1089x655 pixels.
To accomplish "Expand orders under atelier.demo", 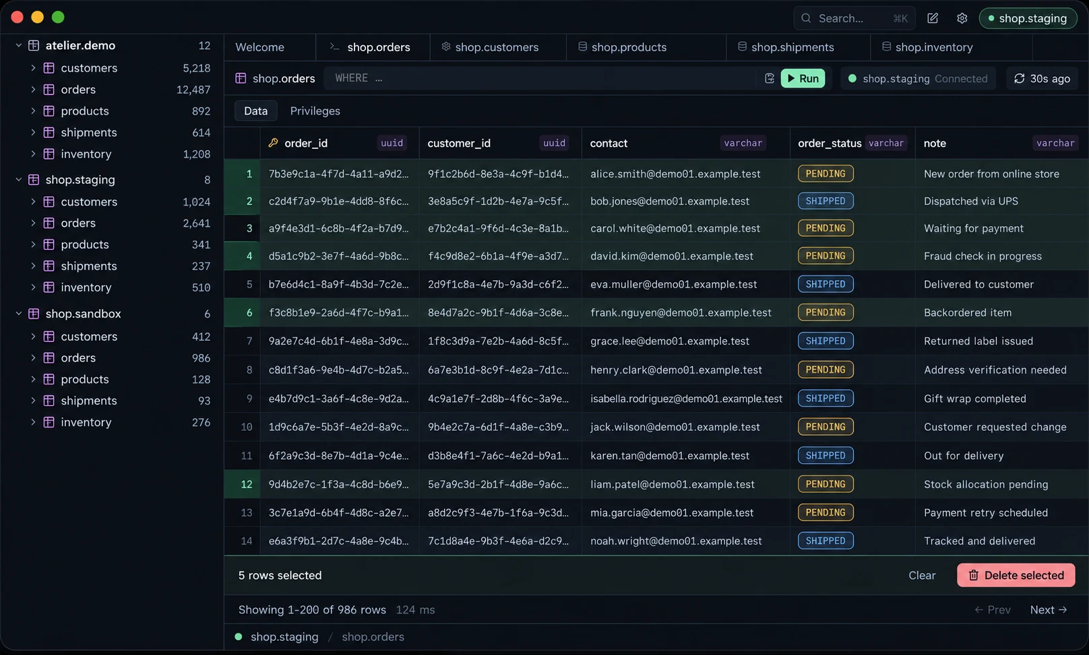I will pyautogui.click(x=33, y=90).
